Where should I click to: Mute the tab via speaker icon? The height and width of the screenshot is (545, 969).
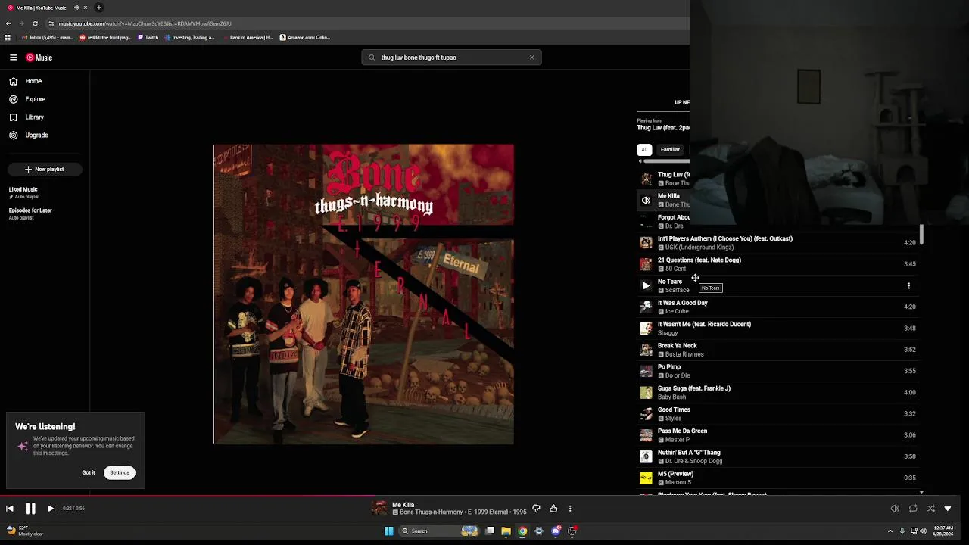[x=76, y=8]
